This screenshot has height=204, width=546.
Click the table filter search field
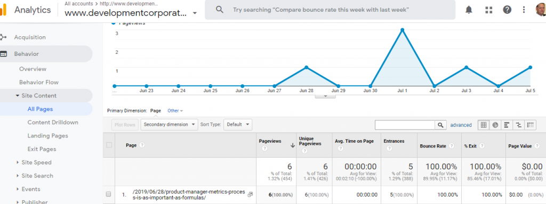pos(405,125)
